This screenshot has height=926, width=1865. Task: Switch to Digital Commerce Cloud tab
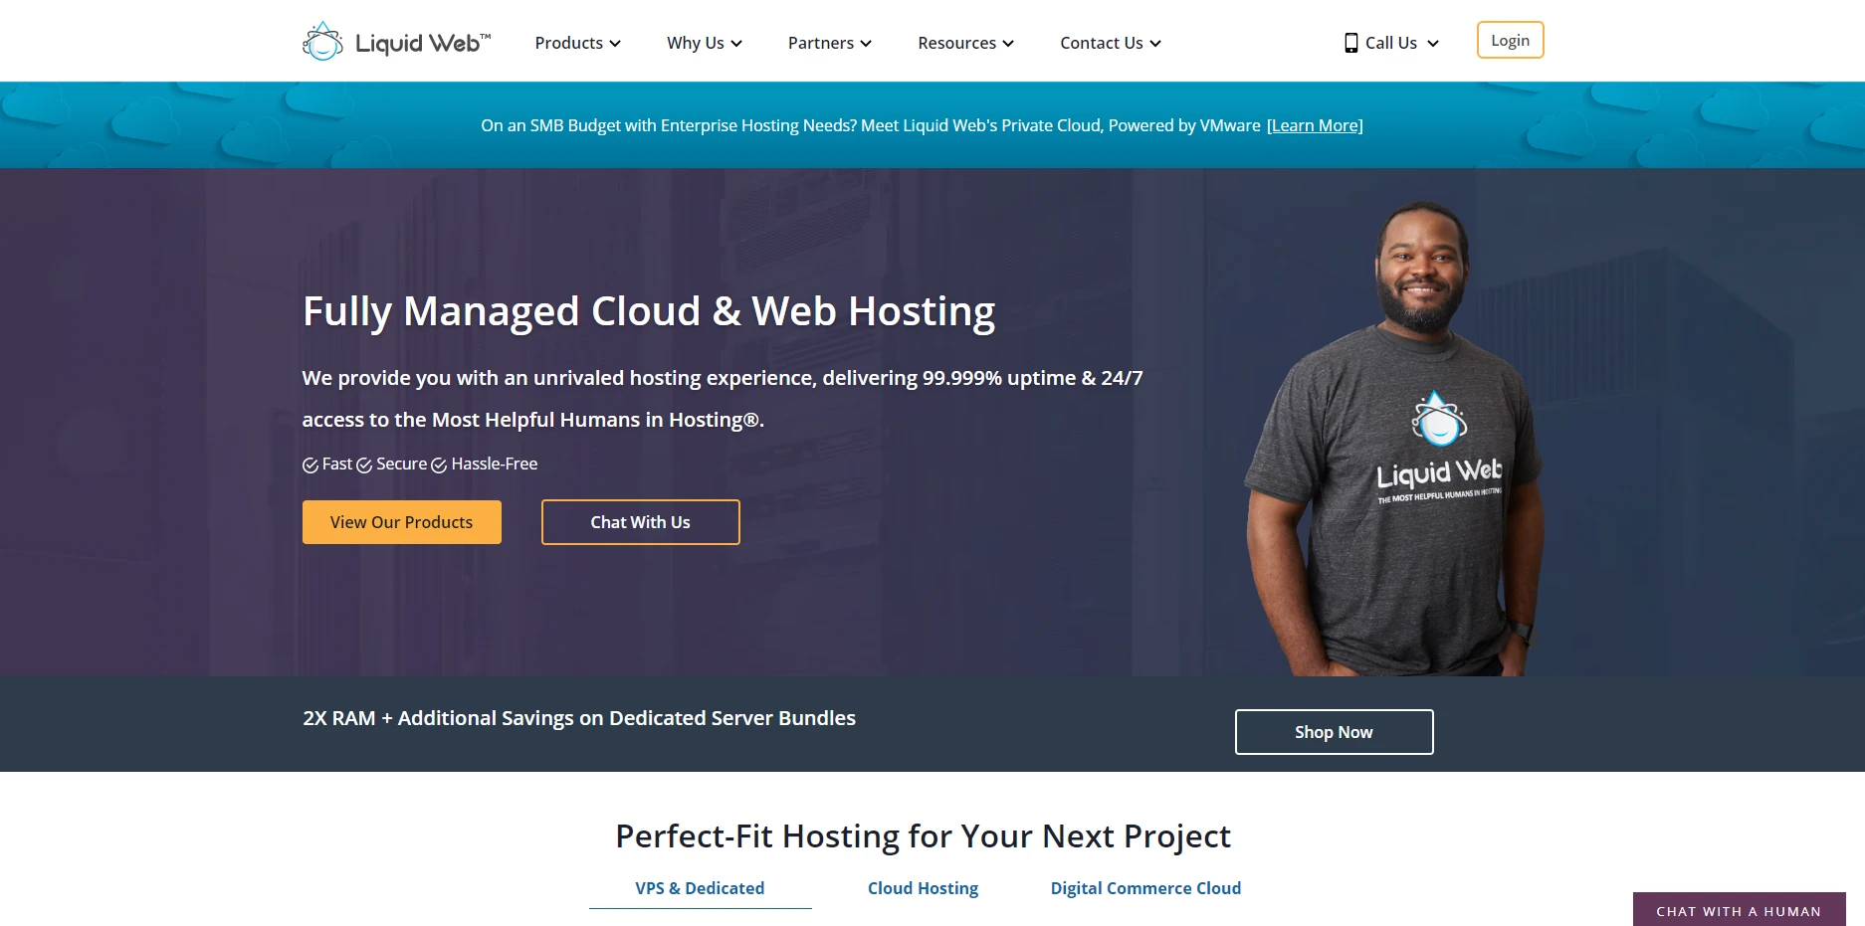1145,888
